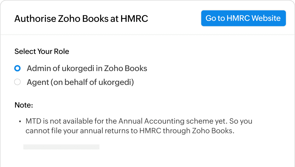
Task: Click the word 'Website' on the blue button
Action: click(266, 18)
